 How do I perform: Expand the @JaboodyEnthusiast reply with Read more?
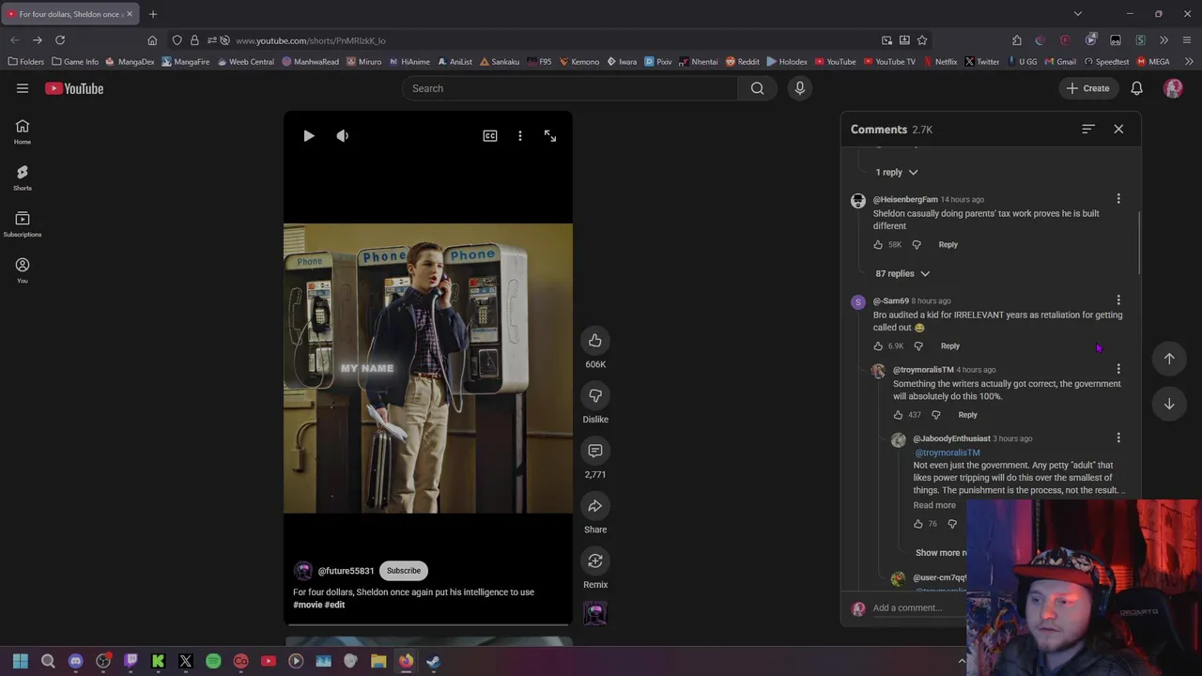click(x=934, y=505)
